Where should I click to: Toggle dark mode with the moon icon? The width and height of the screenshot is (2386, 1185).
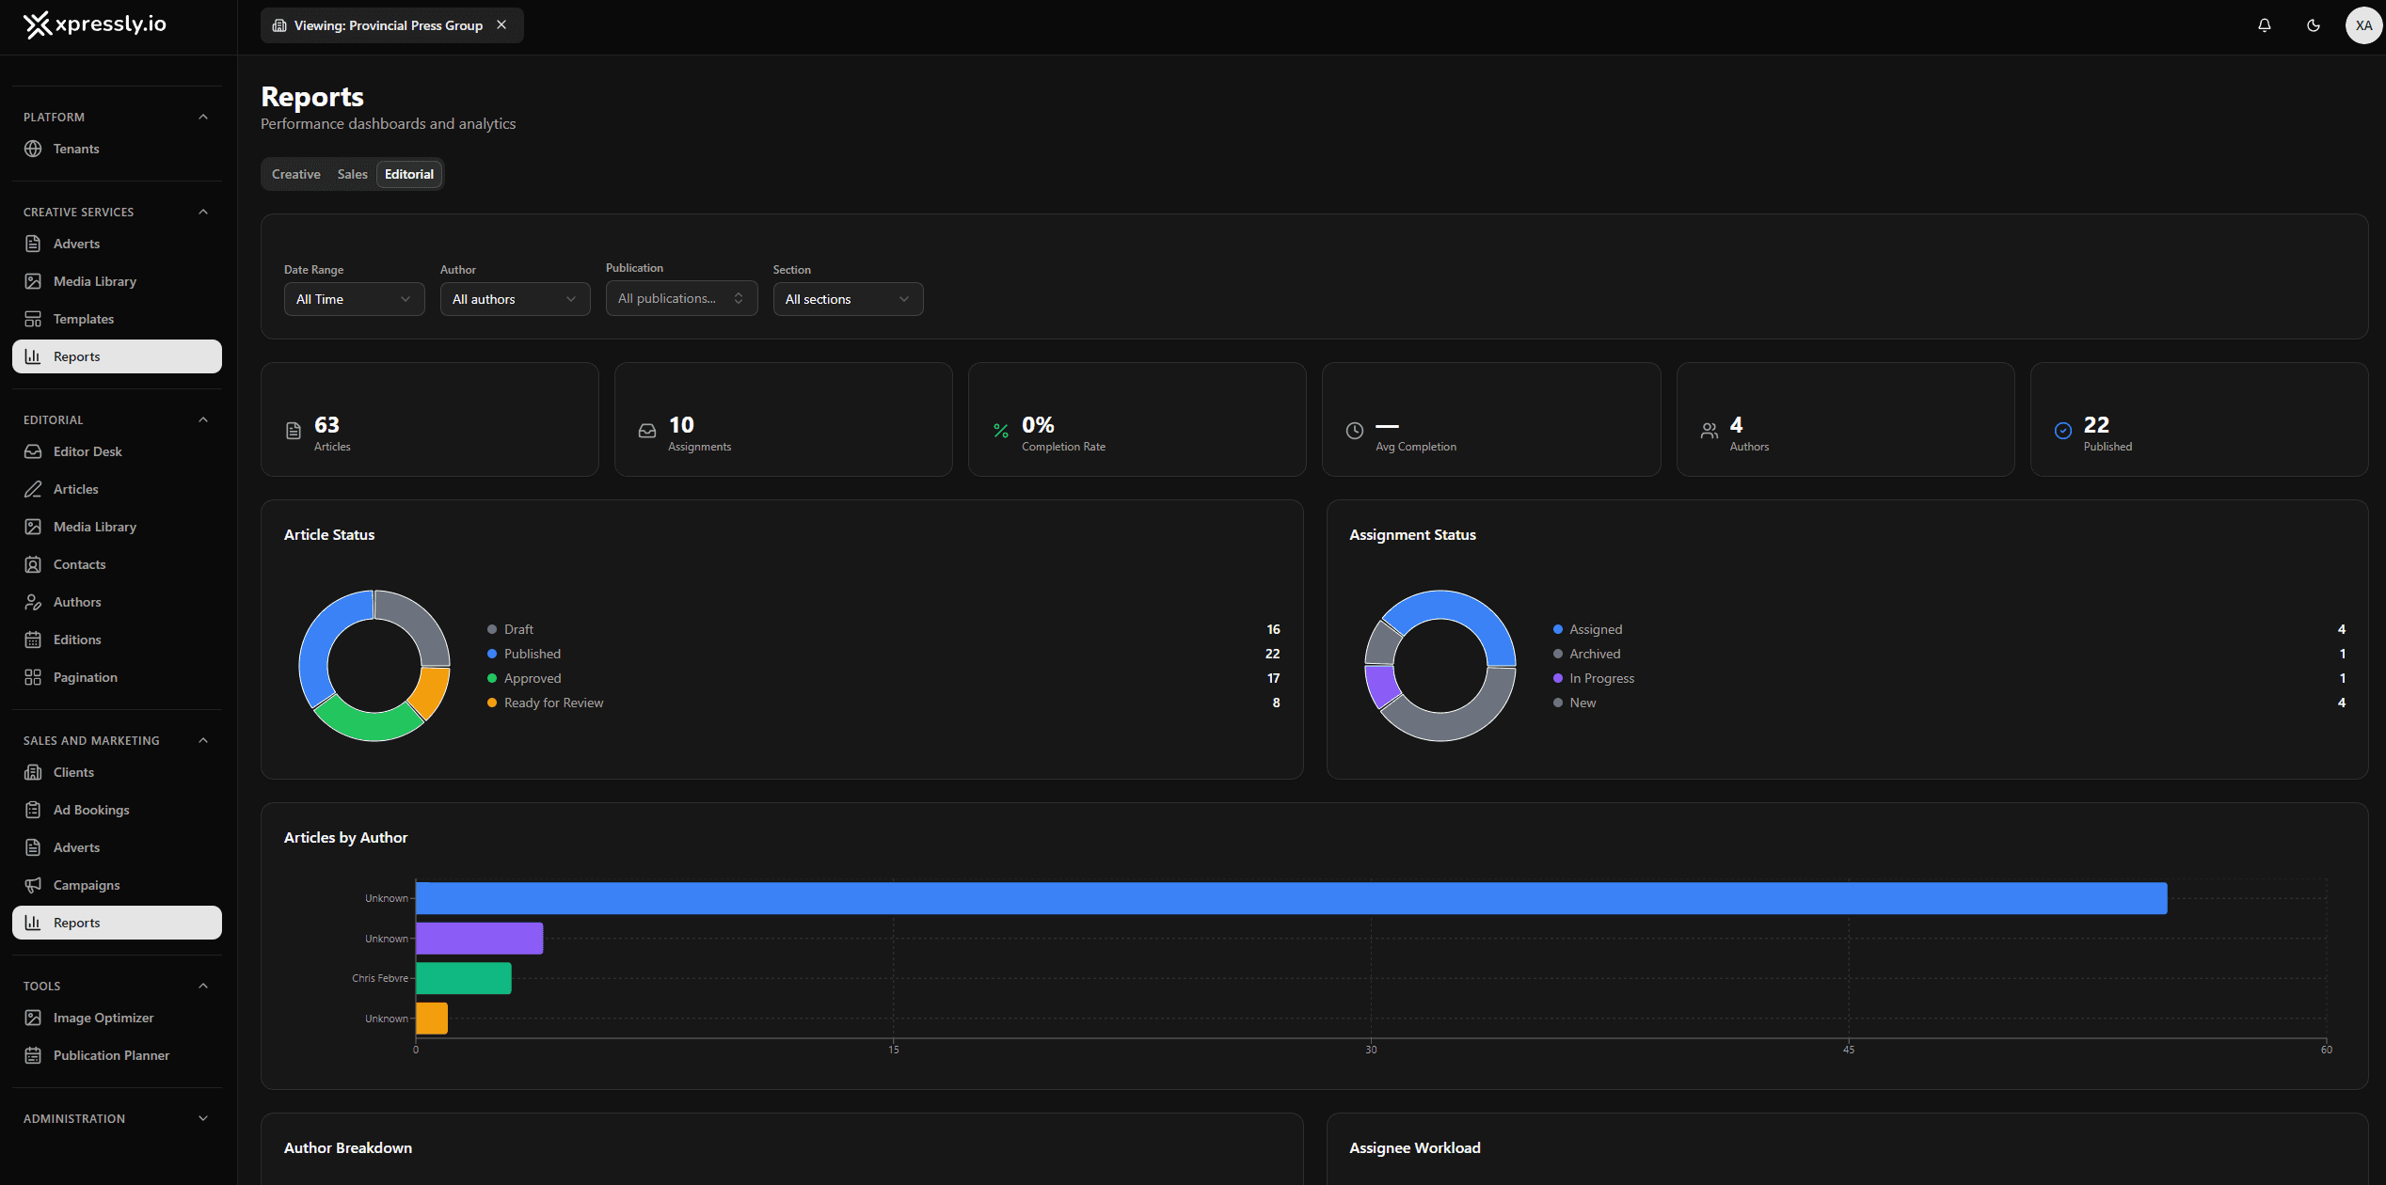[2314, 25]
